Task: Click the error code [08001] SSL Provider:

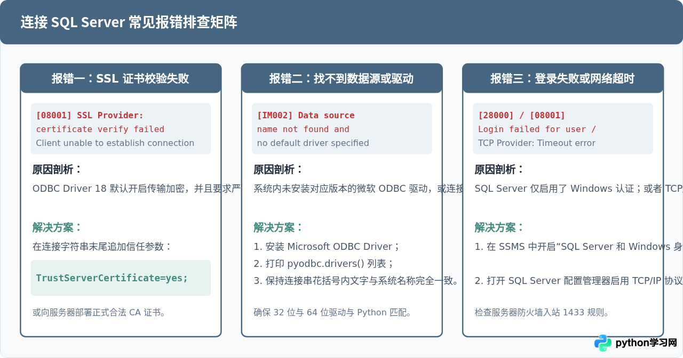Action: (90, 115)
